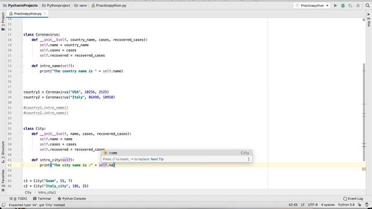
Task: Click the Python file icon on the editor tab
Action: click(x=11, y=14)
